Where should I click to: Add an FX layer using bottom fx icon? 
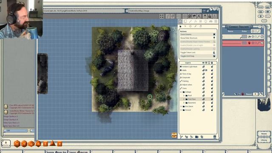(192, 137)
